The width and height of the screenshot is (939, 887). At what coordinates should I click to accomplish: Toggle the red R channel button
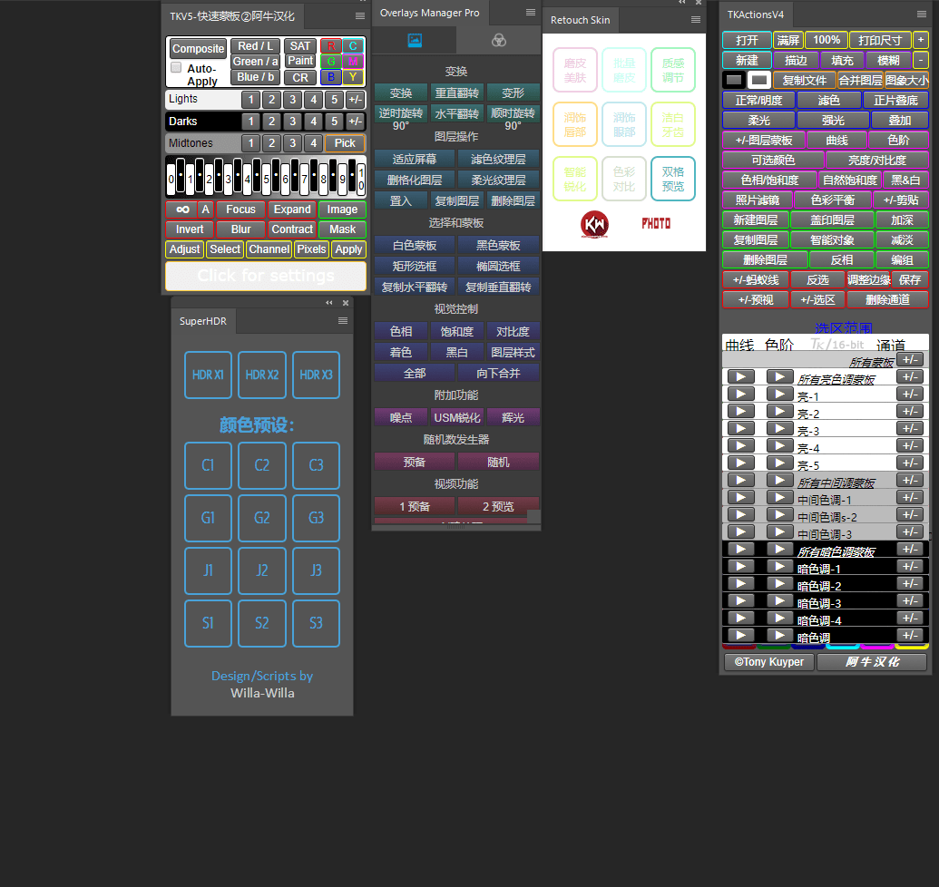point(330,46)
